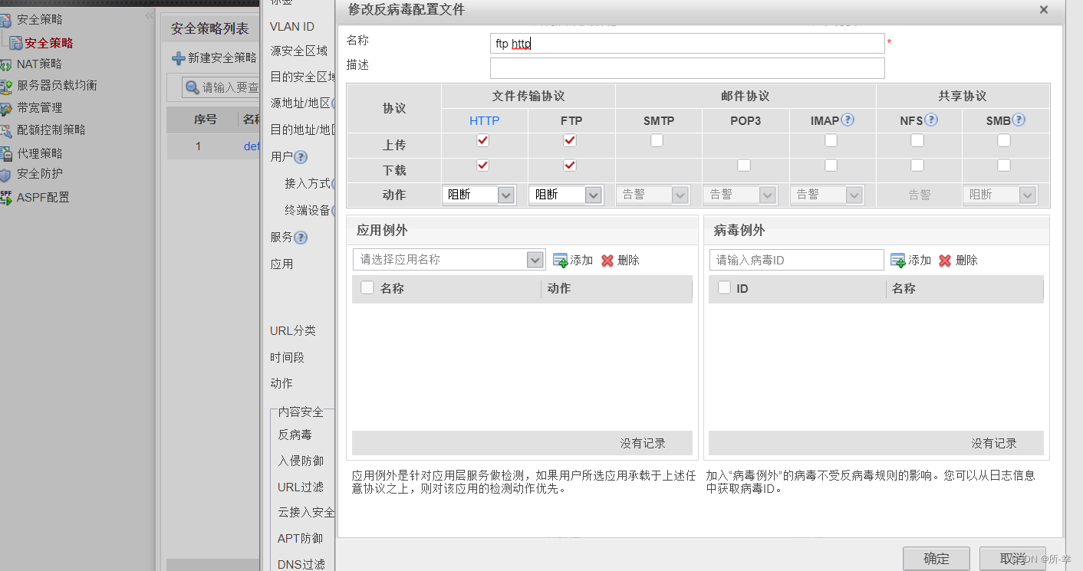
Task: Click the plus icon for 新建安全策略
Action: [x=178, y=58]
